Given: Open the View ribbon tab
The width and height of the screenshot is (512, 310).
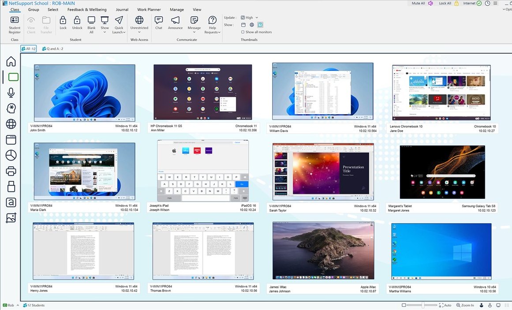Looking at the screenshot, I should click(x=197, y=9).
